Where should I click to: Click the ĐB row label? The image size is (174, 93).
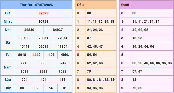8,13
